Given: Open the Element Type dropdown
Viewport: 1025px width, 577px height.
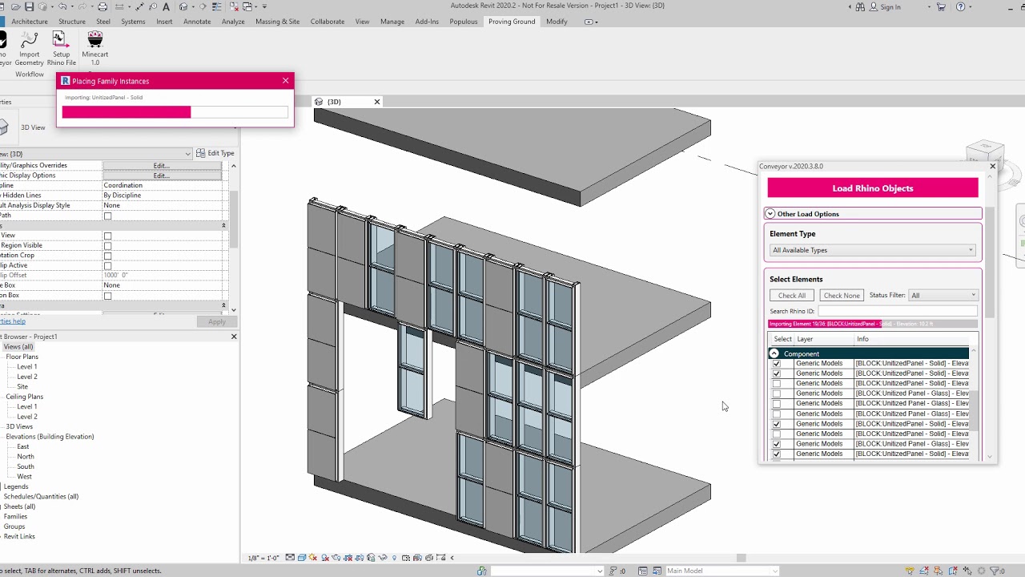Looking at the screenshot, I should coord(872,250).
